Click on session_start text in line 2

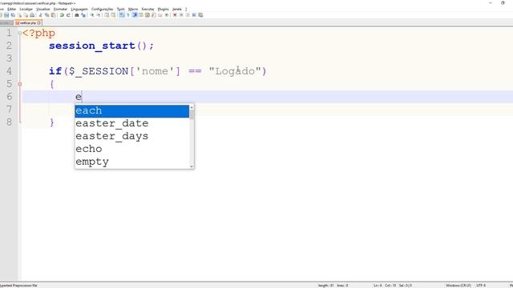tap(92, 46)
